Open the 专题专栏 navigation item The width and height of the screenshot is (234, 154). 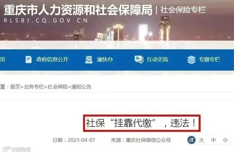click(210, 59)
